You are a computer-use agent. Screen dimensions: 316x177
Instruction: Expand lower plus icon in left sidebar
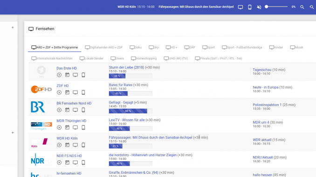[x=13, y=132]
